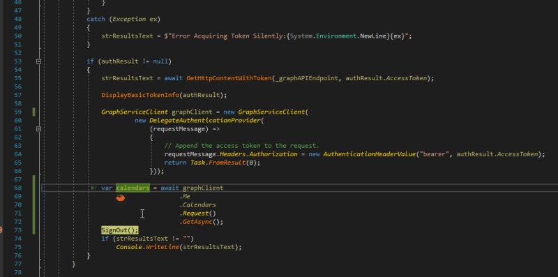Screen dimensions: 558x277
Task: Click the .Calendars property on line 70
Action: click(x=197, y=204)
